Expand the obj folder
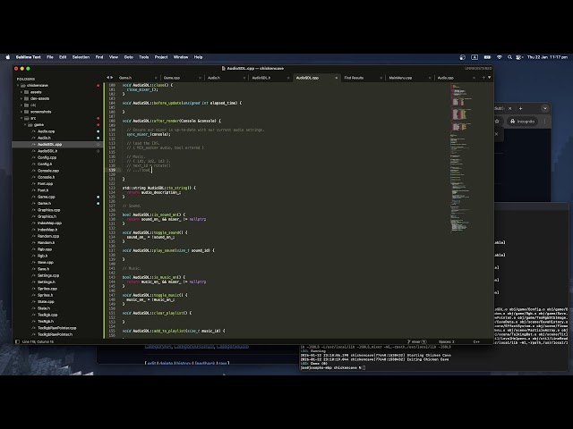The width and height of the screenshot is (573, 429). point(21,105)
